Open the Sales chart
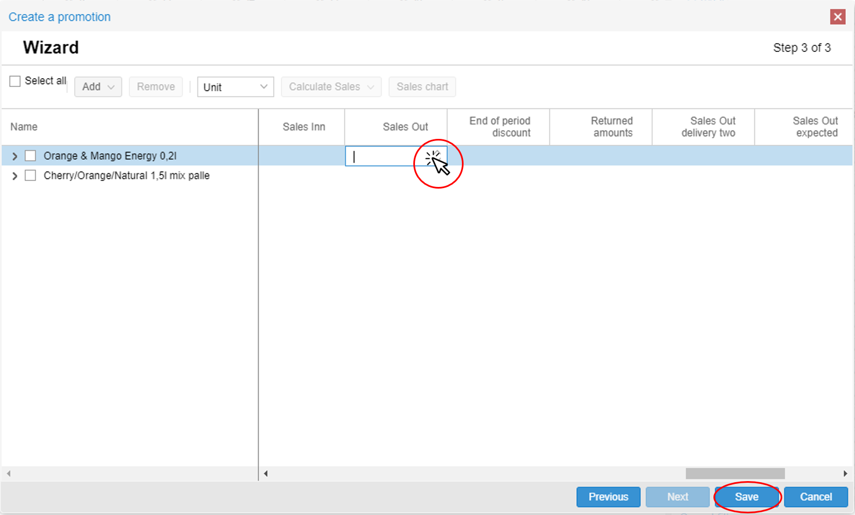The width and height of the screenshot is (855, 515). tap(421, 86)
